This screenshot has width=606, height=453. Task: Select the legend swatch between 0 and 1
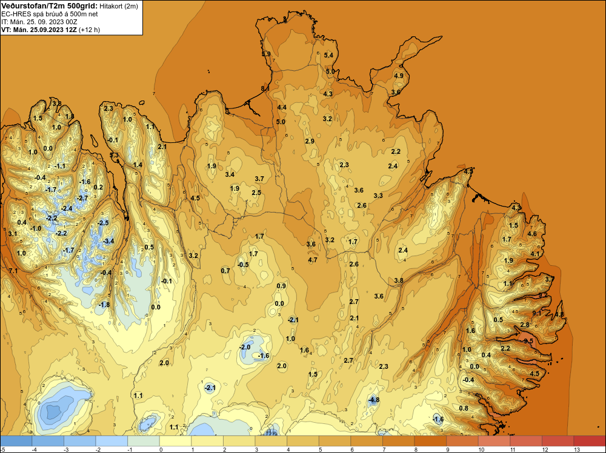[x=176, y=441]
